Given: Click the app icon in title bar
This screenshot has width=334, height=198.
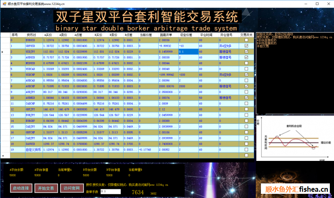Looking at the screenshot, I should 3,3.
